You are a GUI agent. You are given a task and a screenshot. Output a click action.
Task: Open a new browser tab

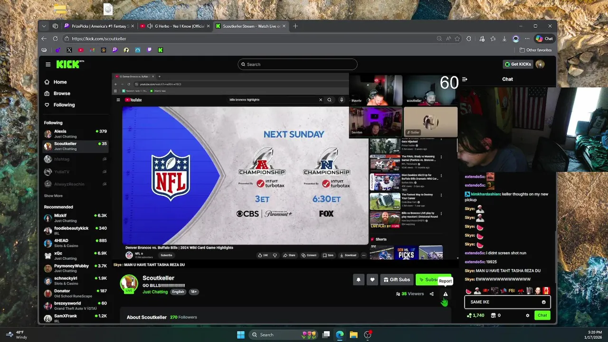[x=295, y=26]
